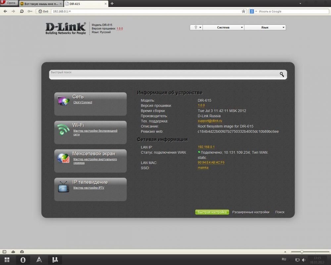Click the Wi-Fi panel heading

point(78,125)
